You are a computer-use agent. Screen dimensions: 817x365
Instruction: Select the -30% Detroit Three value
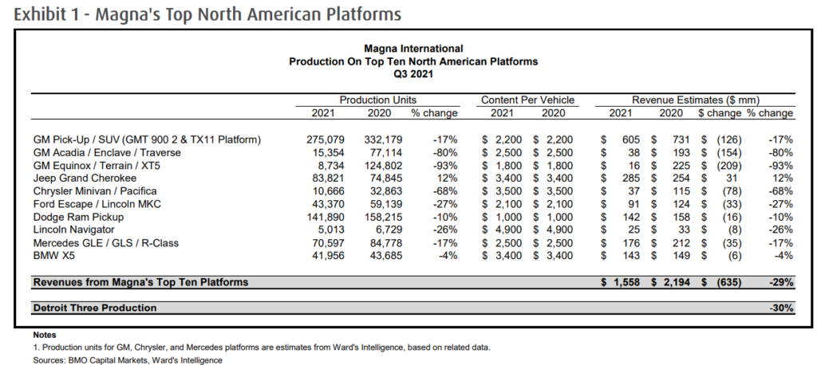(x=781, y=308)
